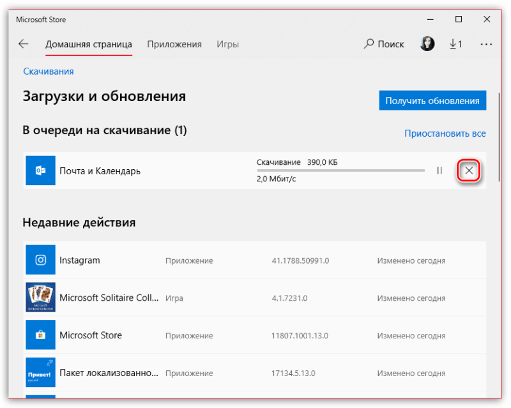
Task: Click the vertical scrollbar
Action: [499, 137]
